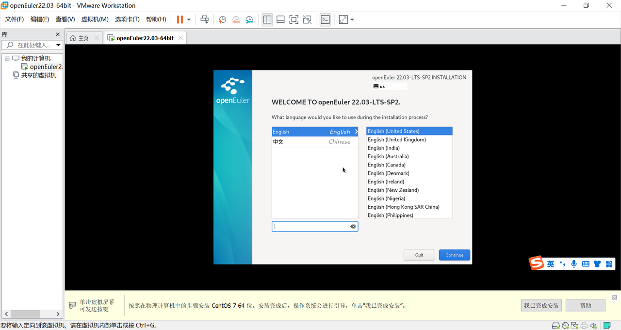Switch to the 主页 tab
The width and height of the screenshot is (621, 330).
tap(79, 38)
